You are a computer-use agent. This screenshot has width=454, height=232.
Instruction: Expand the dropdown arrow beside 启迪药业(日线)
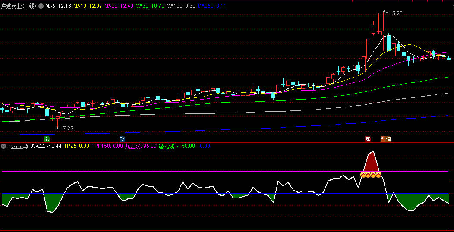coord(41,6)
